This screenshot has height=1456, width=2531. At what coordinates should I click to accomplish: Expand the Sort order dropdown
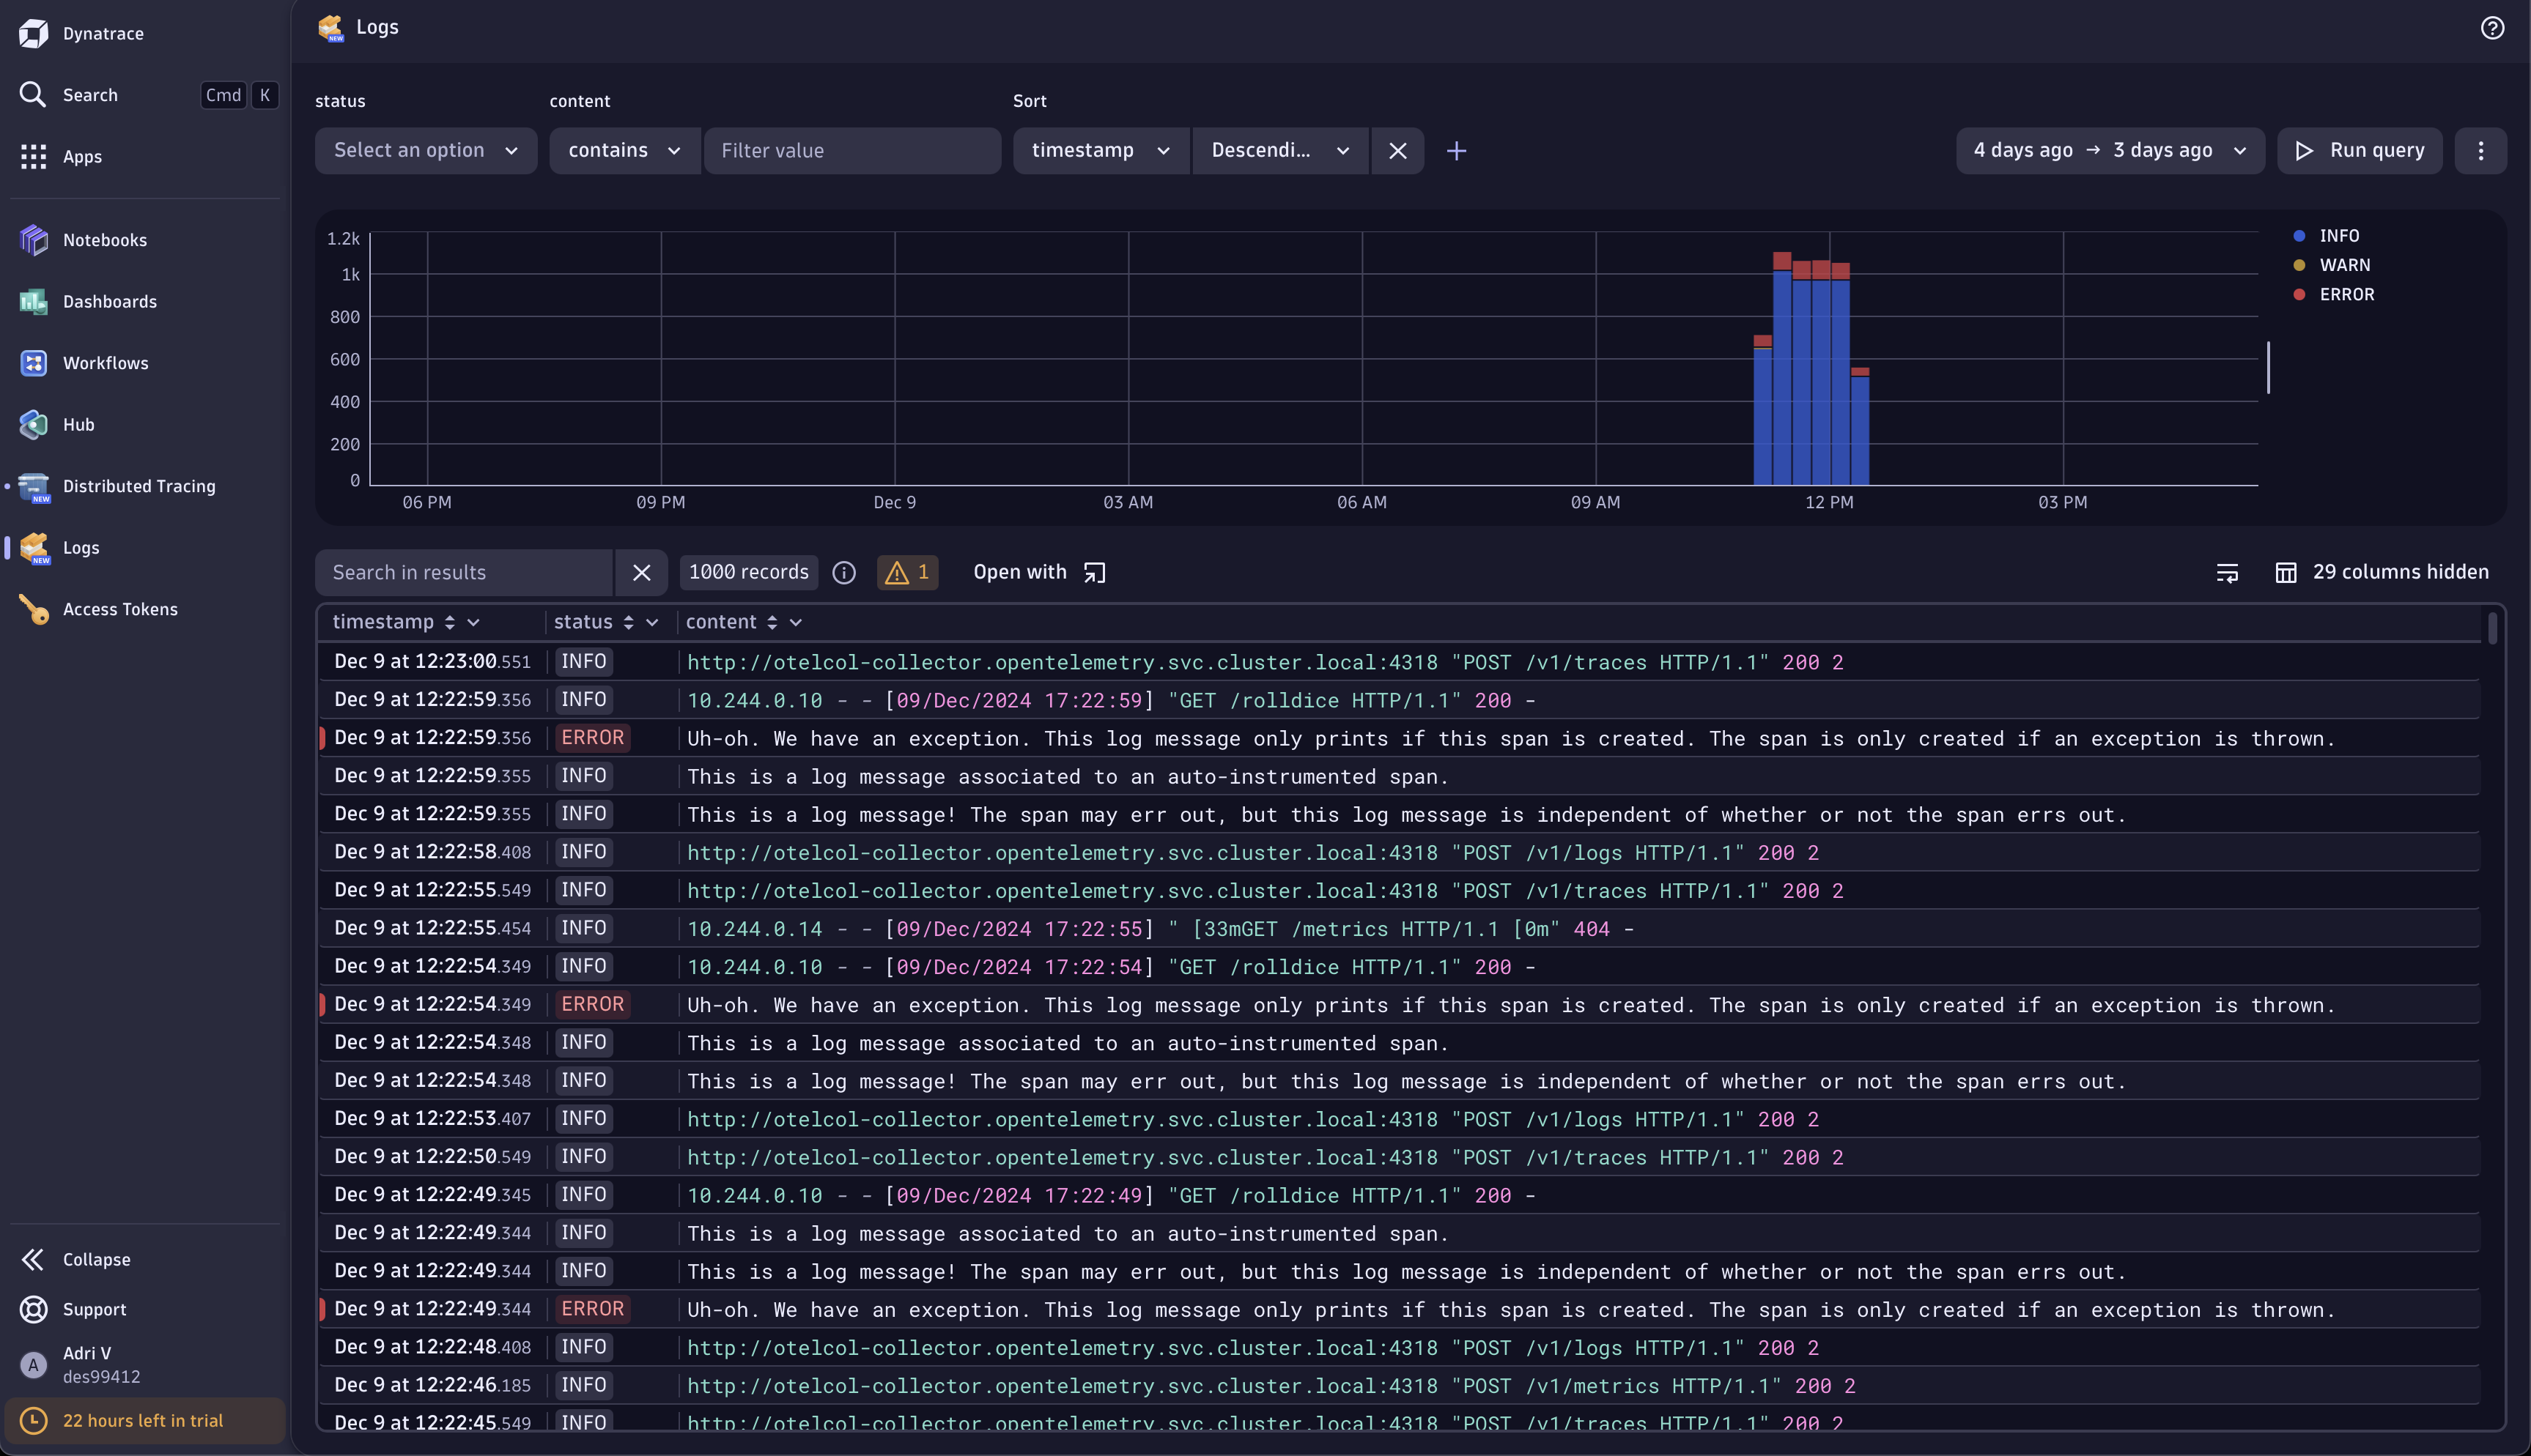(1279, 149)
